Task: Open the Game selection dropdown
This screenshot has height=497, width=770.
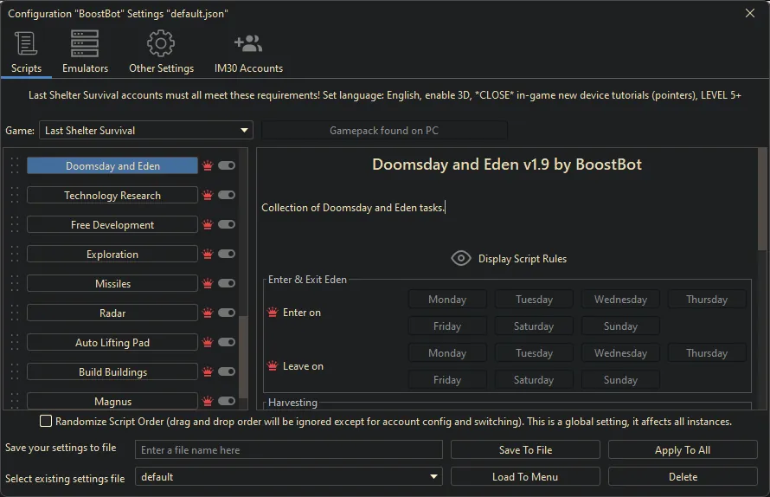Action: (x=146, y=130)
